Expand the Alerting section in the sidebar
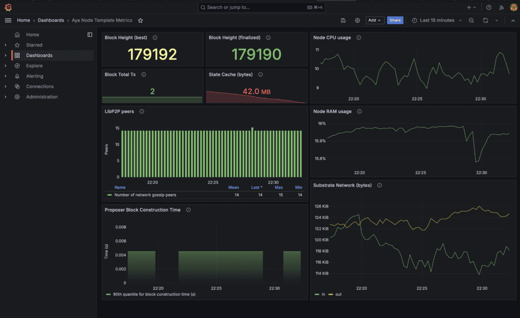Screen dimensions: 520x318 click(5, 76)
